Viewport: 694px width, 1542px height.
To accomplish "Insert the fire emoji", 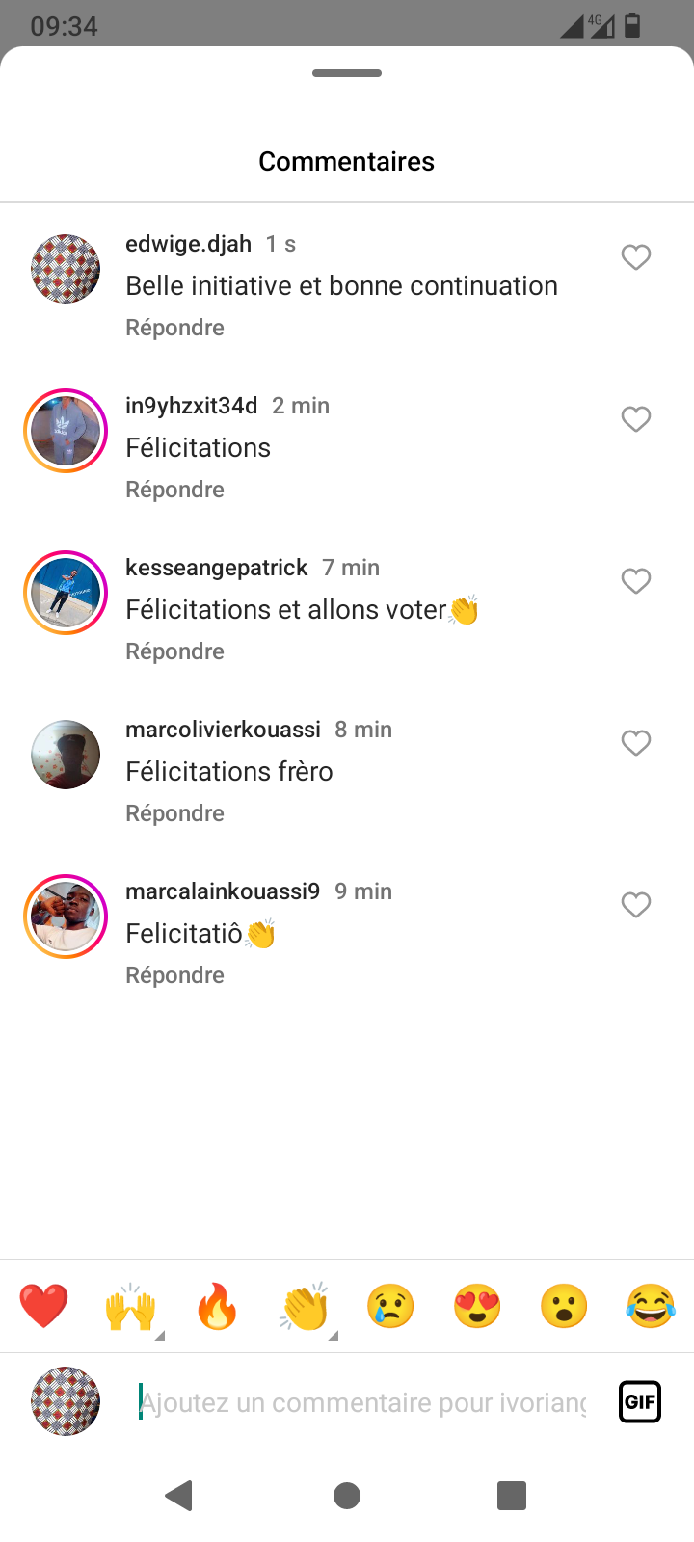I will [217, 1307].
